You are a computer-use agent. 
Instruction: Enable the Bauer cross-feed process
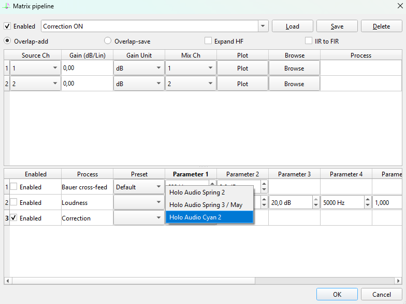coord(13,187)
